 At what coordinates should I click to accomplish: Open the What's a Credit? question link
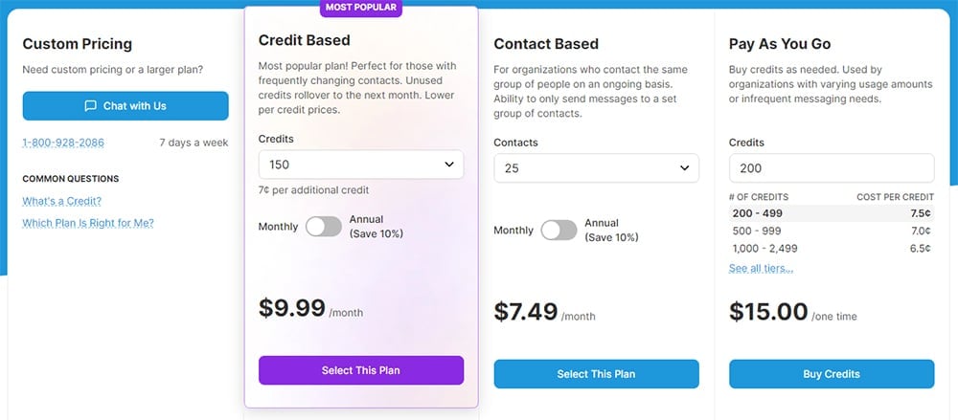tap(61, 201)
